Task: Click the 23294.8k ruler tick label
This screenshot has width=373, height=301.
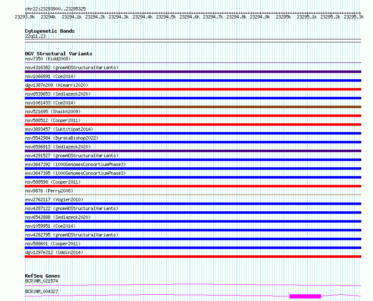Action: point(236,17)
